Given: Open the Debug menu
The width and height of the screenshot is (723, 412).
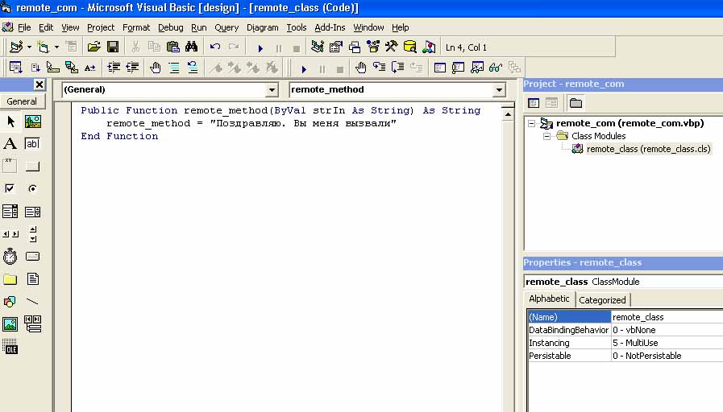Looking at the screenshot, I should (x=171, y=27).
